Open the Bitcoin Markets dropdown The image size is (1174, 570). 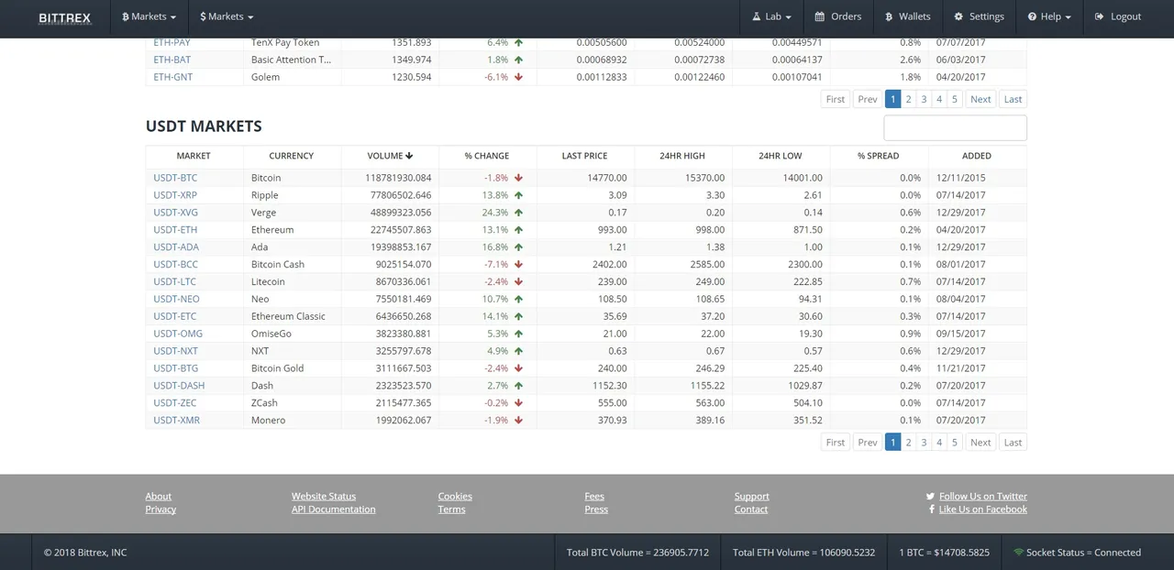coord(149,16)
